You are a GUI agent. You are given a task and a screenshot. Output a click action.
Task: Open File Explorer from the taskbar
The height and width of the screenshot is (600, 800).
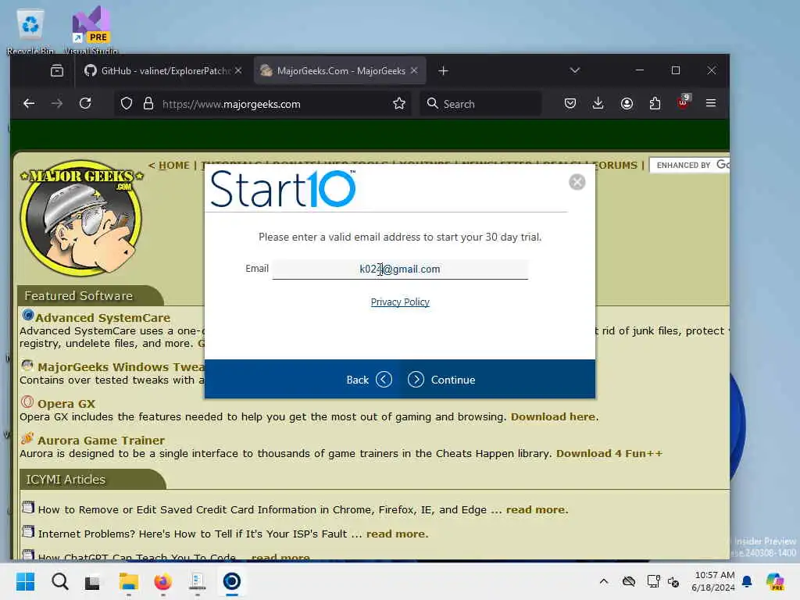click(x=129, y=581)
